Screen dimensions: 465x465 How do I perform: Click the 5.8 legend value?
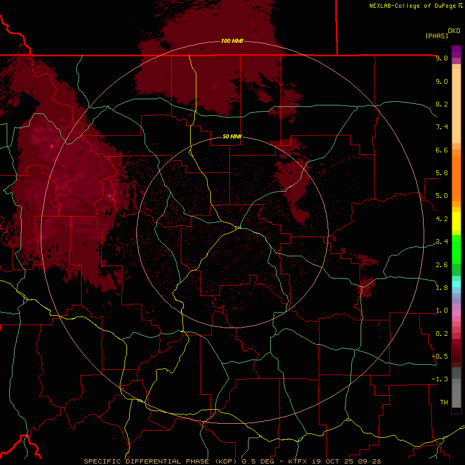[442, 173]
